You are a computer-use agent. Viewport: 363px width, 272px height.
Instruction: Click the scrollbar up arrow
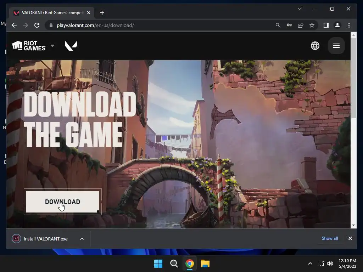[353, 35]
